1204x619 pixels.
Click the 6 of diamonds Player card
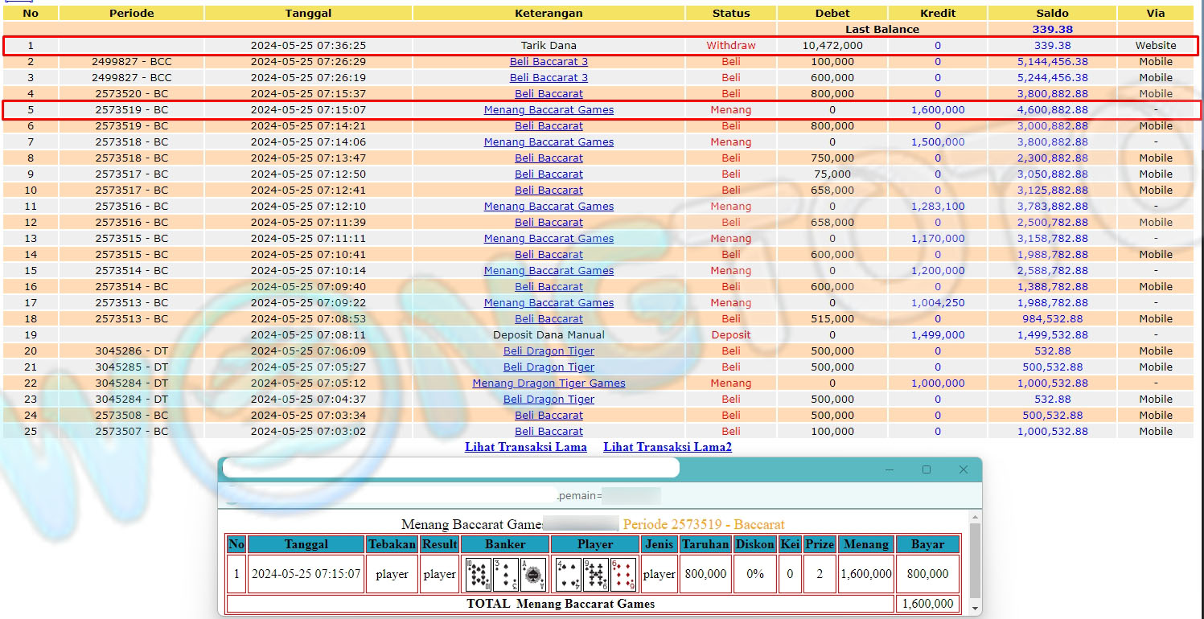tap(623, 575)
